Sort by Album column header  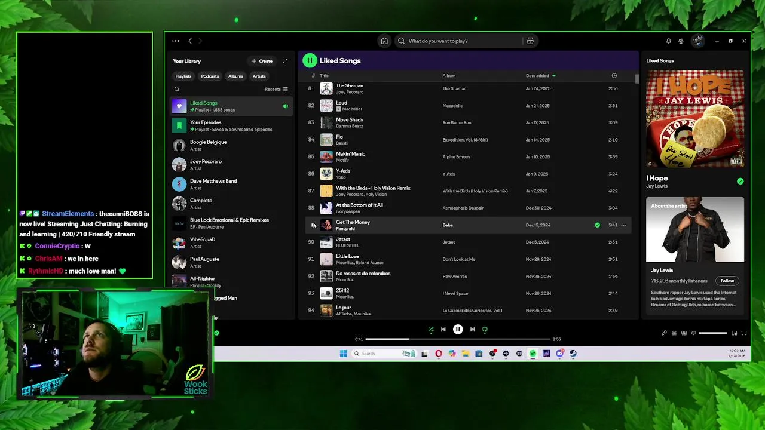click(x=449, y=76)
